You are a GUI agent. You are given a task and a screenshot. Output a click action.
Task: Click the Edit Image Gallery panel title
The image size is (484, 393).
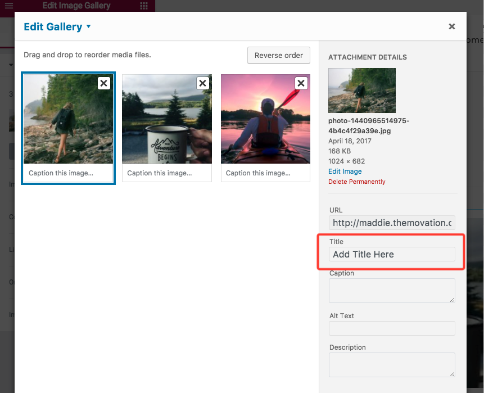coord(76,6)
